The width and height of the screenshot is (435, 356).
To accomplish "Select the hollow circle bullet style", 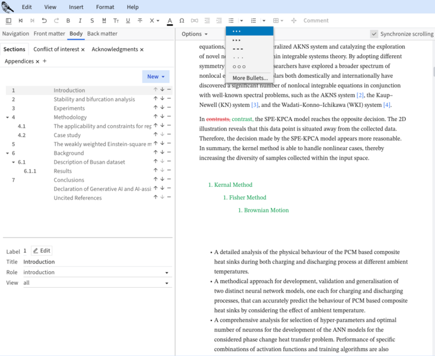I will click(x=250, y=66).
